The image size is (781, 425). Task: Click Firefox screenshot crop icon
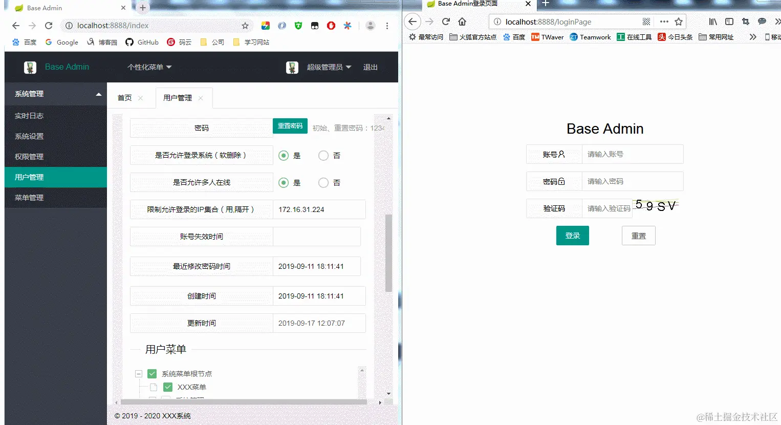pos(746,22)
